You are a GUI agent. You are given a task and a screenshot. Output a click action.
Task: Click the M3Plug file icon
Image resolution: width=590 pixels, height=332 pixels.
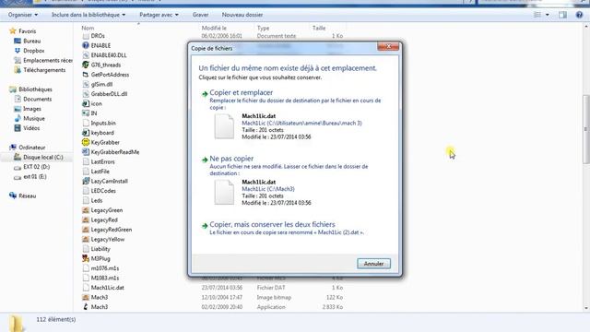[x=86, y=258]
